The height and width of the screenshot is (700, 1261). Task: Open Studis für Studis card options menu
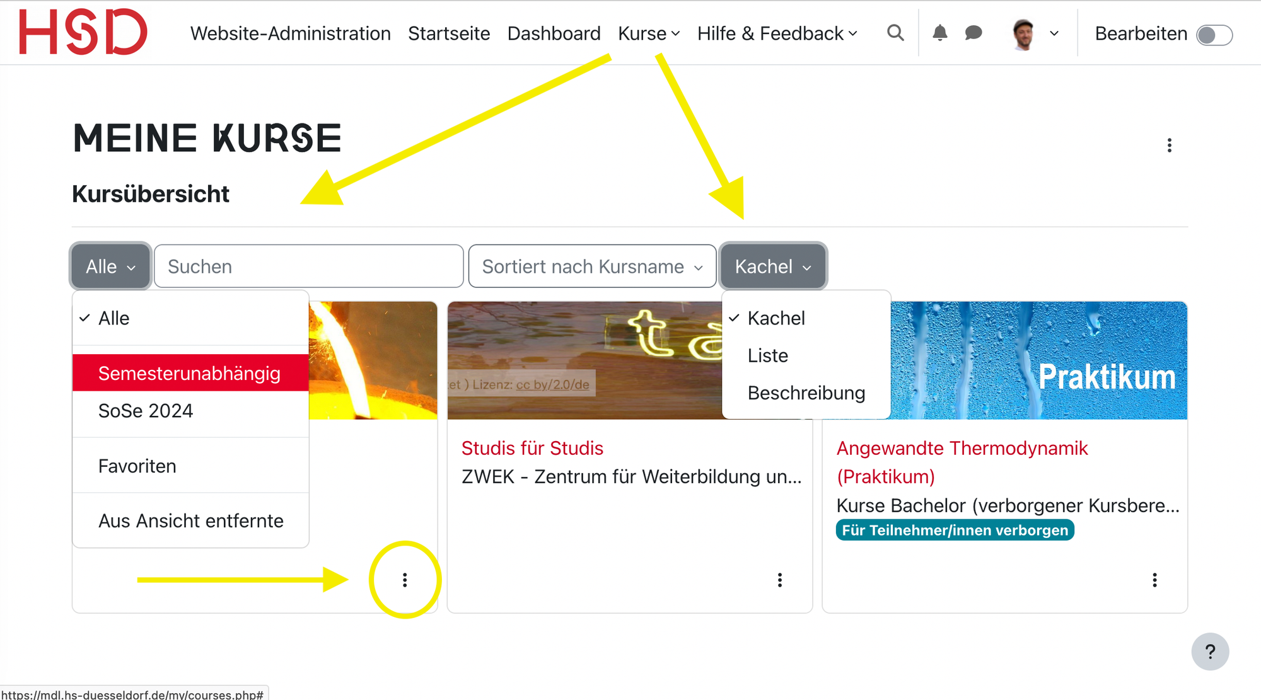coord(780,580)
